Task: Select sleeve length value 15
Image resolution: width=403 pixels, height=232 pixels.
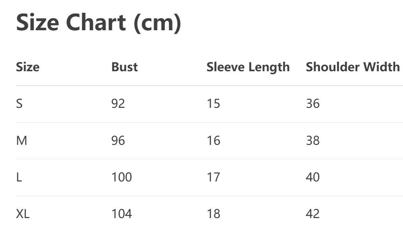Action: click(x=213, y=104)
